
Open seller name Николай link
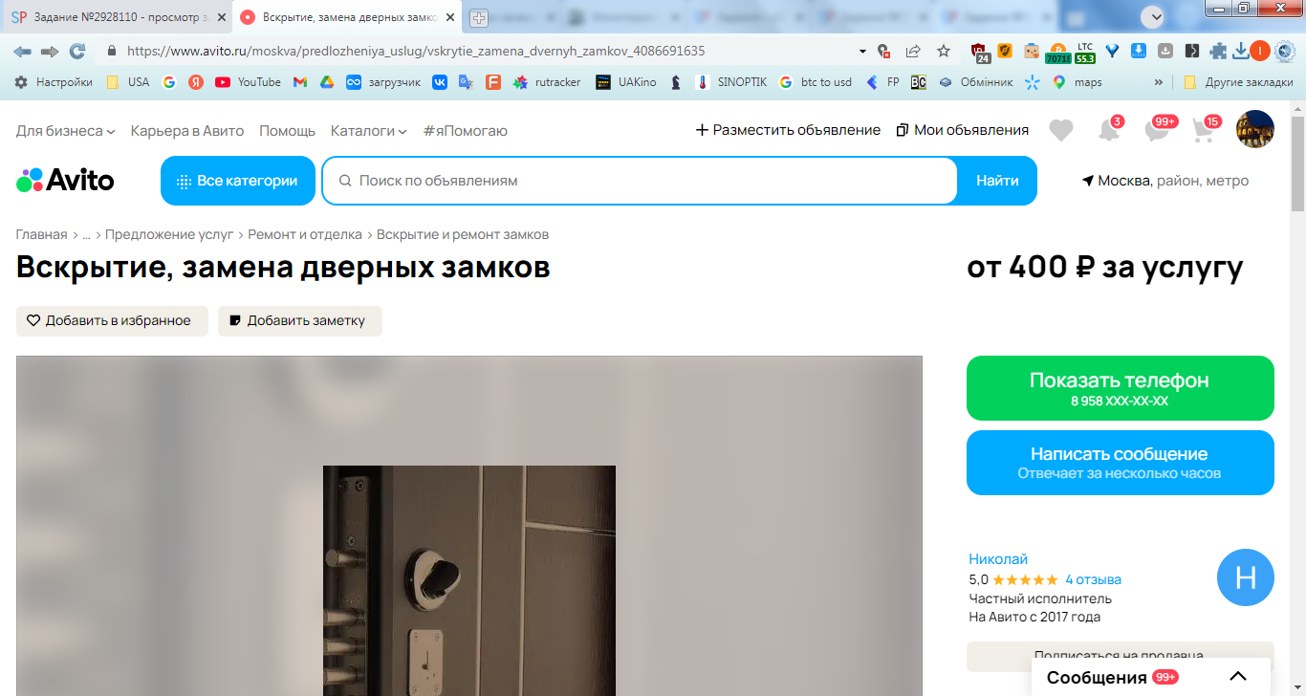(998, 559)
